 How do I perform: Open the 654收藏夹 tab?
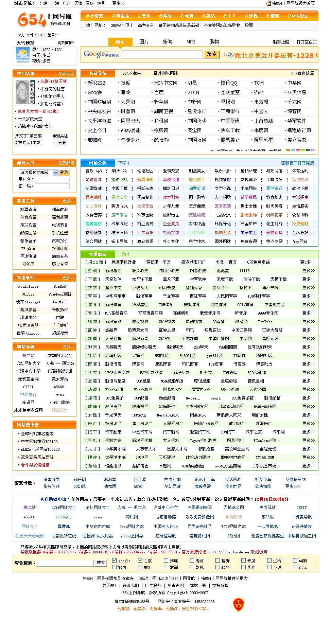tap(132, 73)
